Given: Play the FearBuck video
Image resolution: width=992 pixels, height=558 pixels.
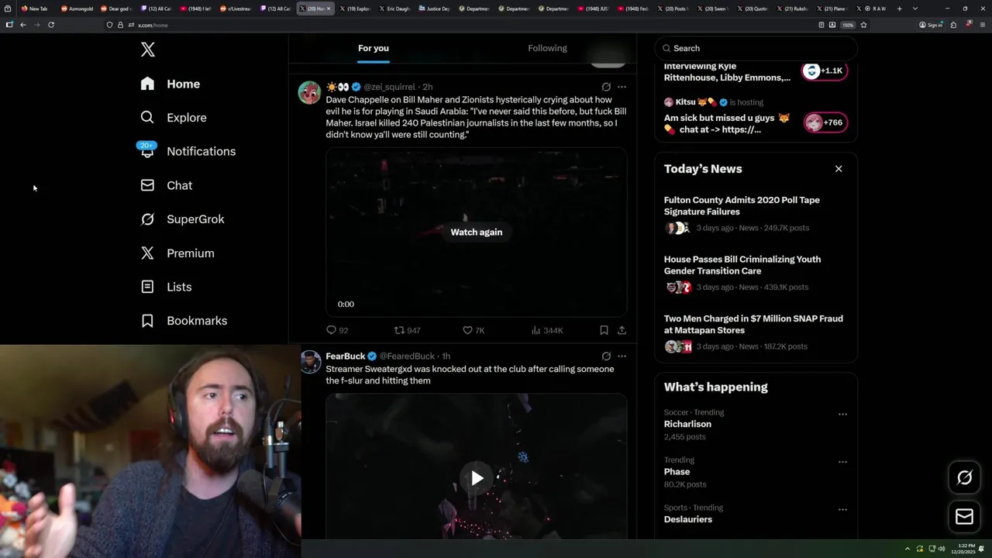Looking at the screenshot, I should [477, 478].
